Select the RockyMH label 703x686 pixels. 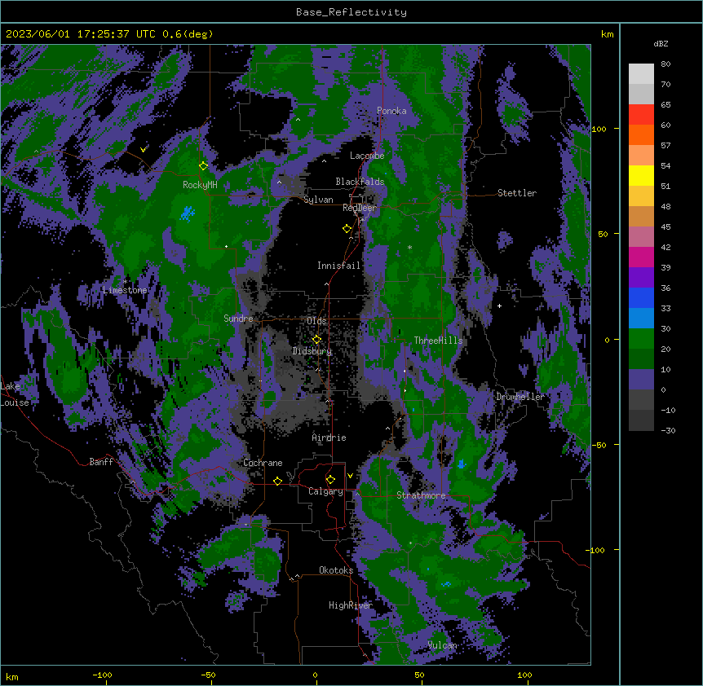[200, 185]
